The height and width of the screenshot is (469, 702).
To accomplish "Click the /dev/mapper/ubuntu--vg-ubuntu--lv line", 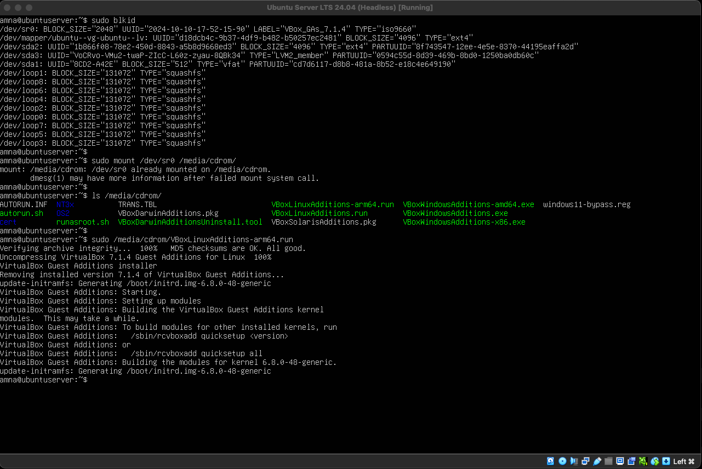I will coord(237,38).
